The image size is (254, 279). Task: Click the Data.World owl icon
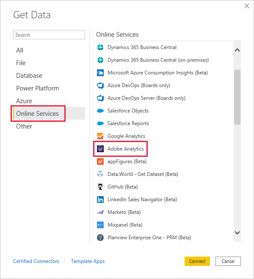(100, 174)
